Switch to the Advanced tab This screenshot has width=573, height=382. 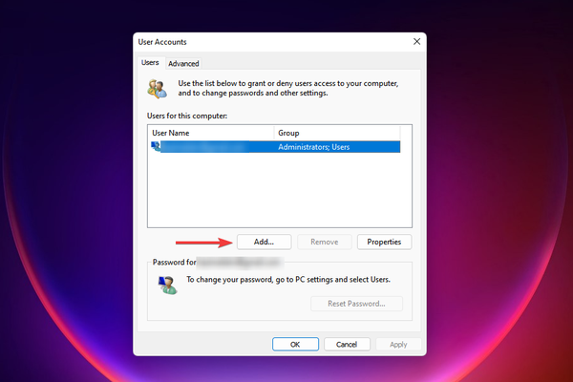[183, 64]
